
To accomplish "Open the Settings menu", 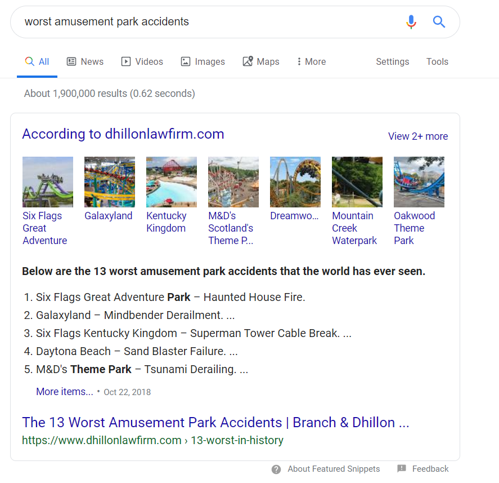I will click(392, 61).
